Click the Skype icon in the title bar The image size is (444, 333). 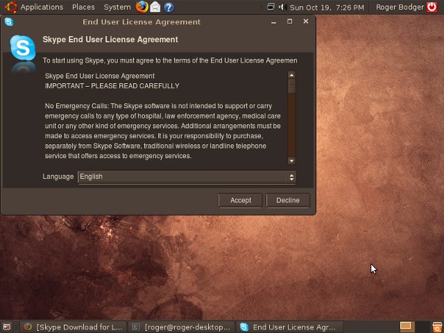pos(9,22)
